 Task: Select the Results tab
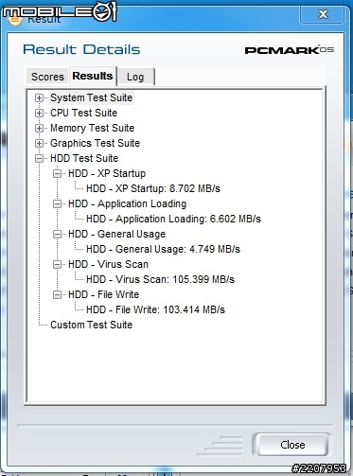pos(93,76)
